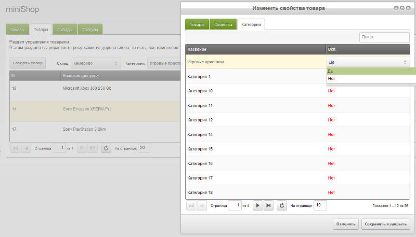
Task: Click Нет value for Категория 10
Action: click(x=331, y=91)
